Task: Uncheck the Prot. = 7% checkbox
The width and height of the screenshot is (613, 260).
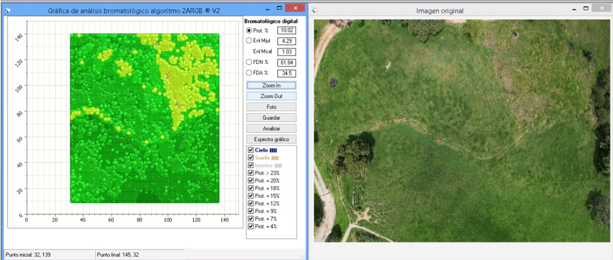Action: [250, 219]
